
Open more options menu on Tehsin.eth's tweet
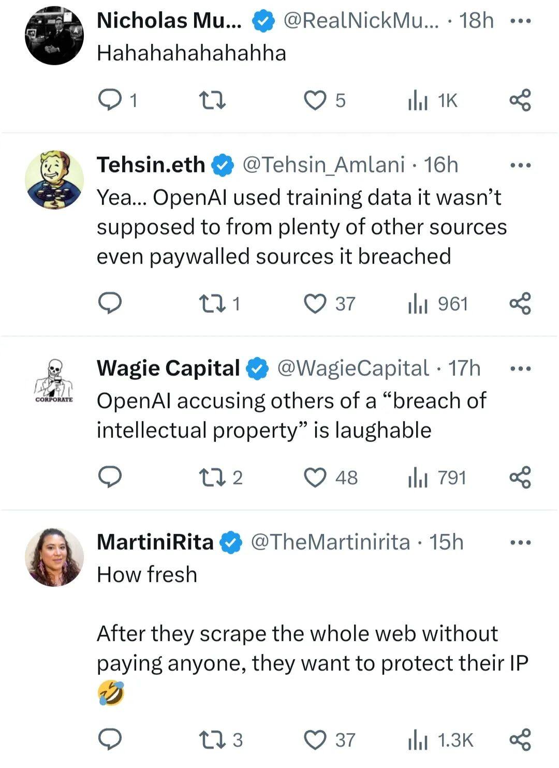(x=520, y=166)
